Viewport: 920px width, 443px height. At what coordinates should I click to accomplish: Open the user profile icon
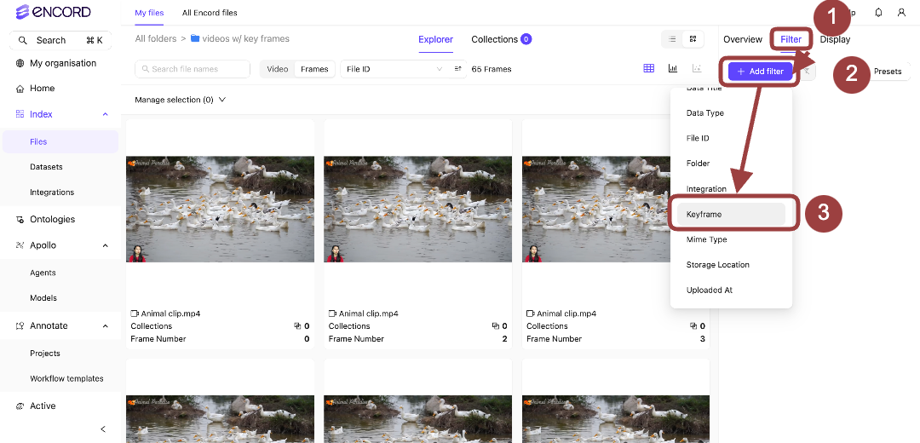(902, 12)
